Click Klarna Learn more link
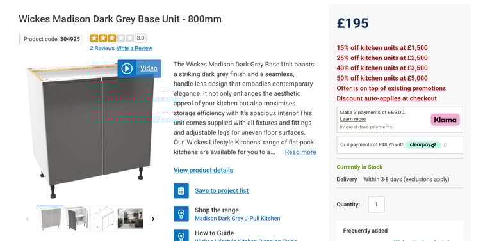The image size is (492, 241). 353,119
